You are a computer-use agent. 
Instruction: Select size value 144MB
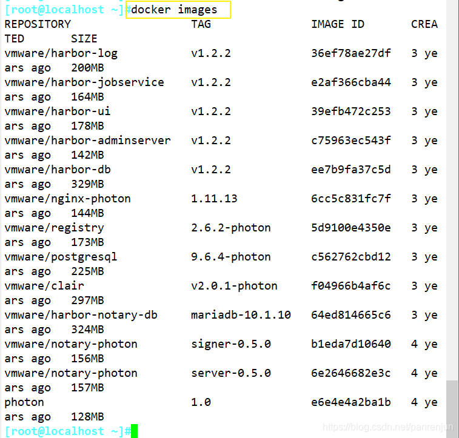coord(87,213)
